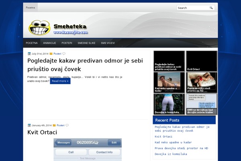Click calendar icon beside January 4th, 2014
Screen dimensions: 241x161
coord(29,125)
